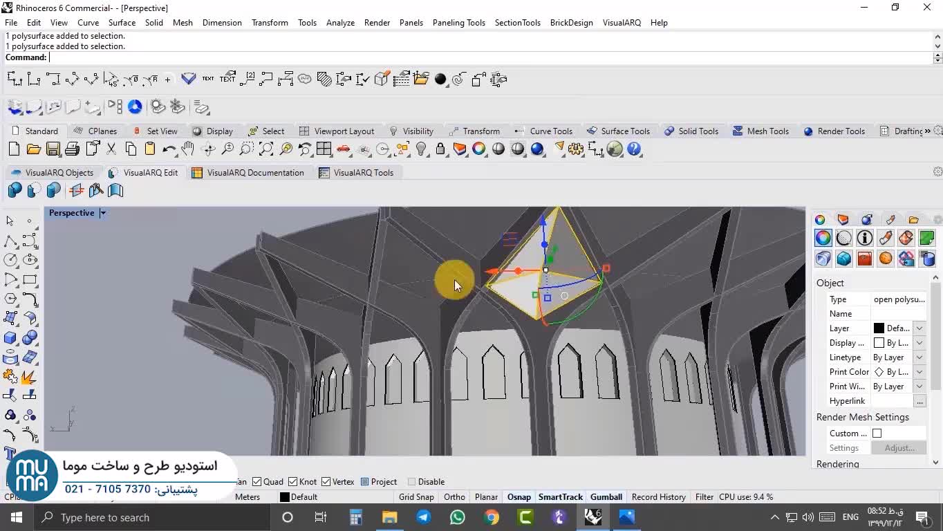Open the Perspective viewport menu arrow
The image size is (943, 531).
pyautogui.click(x=103, y=213)
